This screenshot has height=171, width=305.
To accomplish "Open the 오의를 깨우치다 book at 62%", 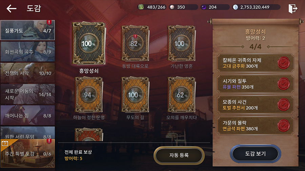I will click(182, 95).
